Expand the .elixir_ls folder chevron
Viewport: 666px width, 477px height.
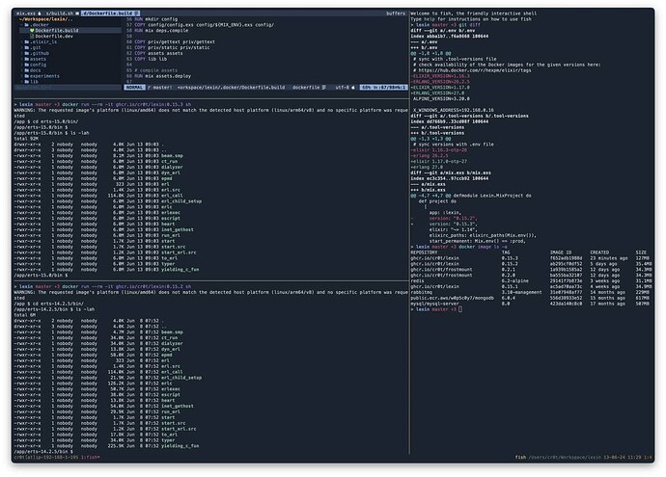pos(21,42)
